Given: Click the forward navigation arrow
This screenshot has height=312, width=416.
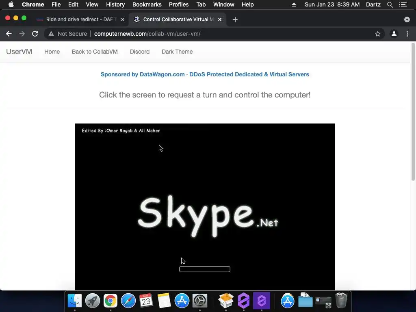Looking at the screenshot, I should (22, 34).
